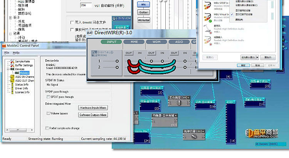Image resolution: width=289 pixels, height=158 pixels.
Task: Open the set-default dropdown arrow in sound dialog
Action: [x=257, y=57]
